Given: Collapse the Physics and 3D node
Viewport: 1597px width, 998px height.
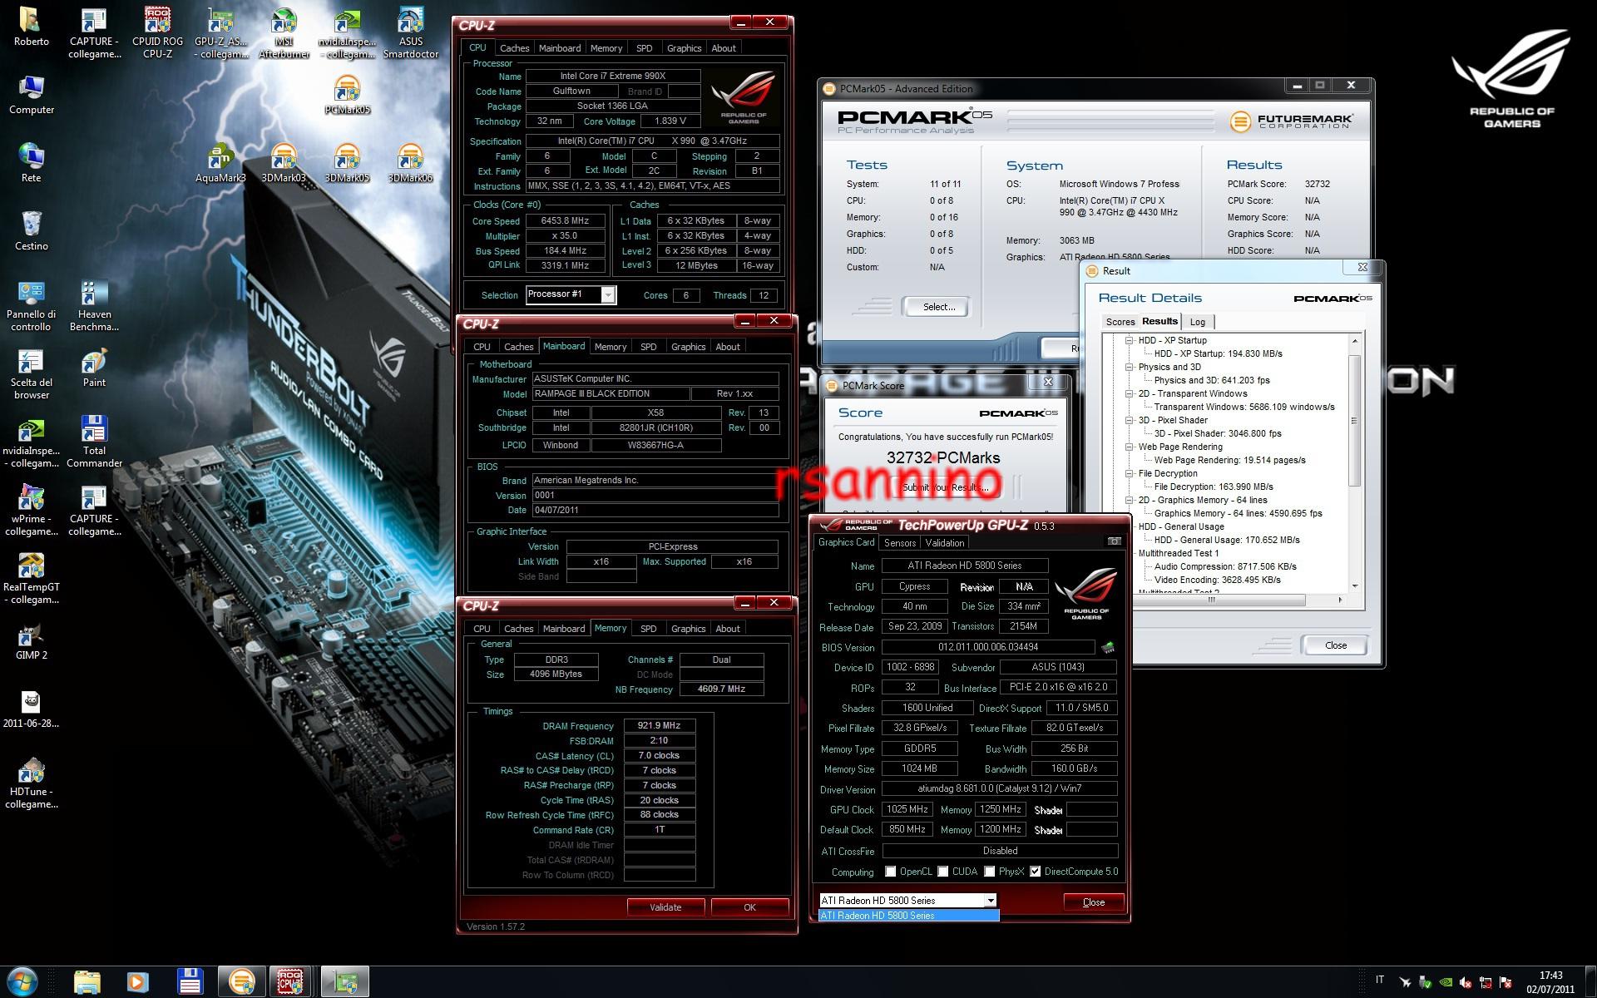Looking at the screenshot, I should point(1130,367).
